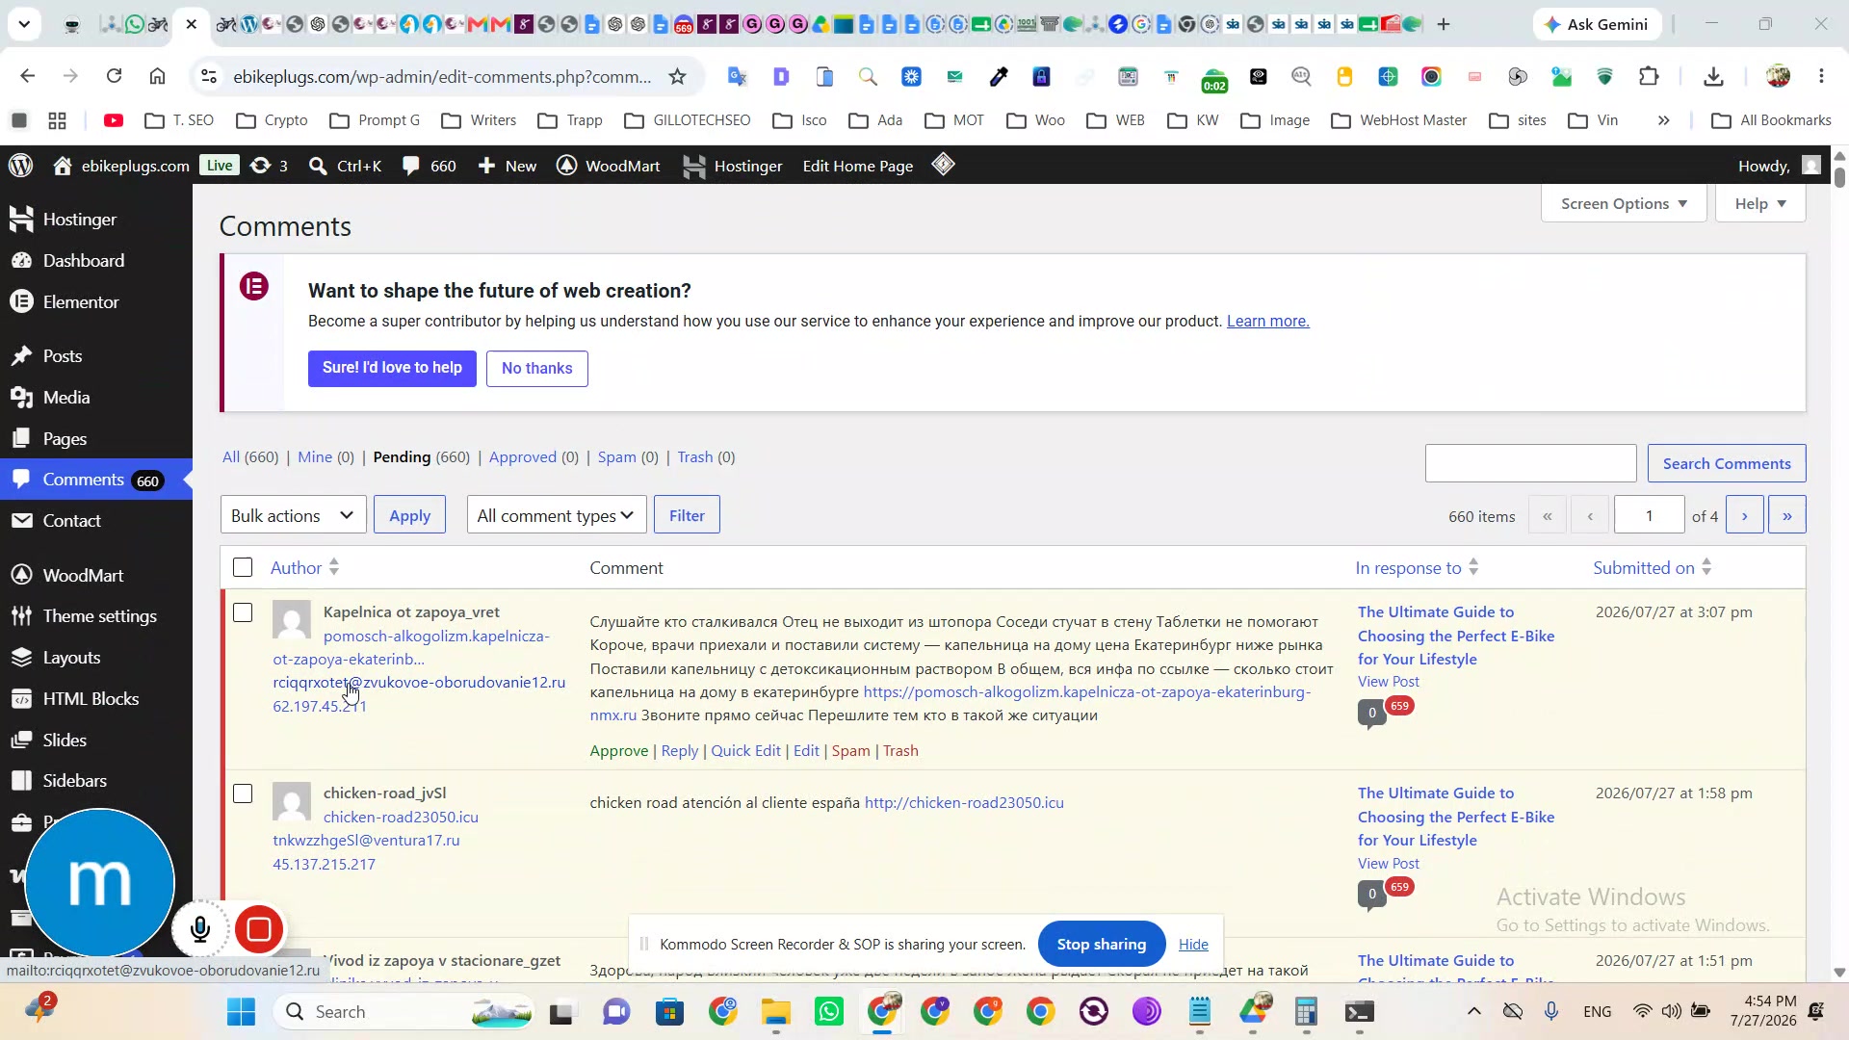Click Edit Home Page in the admin bar
This screenshot has height=1040, width=1849.
(858, 166)
